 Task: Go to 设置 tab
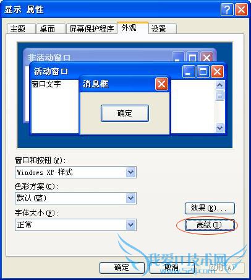[163, 28]
